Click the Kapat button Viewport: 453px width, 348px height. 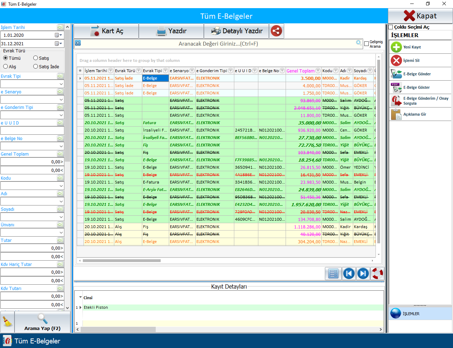420,16
